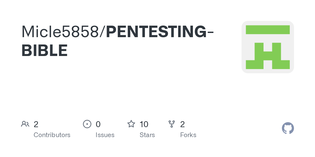Open the Contributors label
Image resolution: width=315 pixels, height=157 pixels.
pos(52,135)
